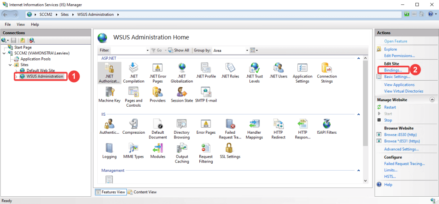Screen dimensions: 439x204
Task: Open the .NET Trust Levels feature
Action: (x=254, y=73)
